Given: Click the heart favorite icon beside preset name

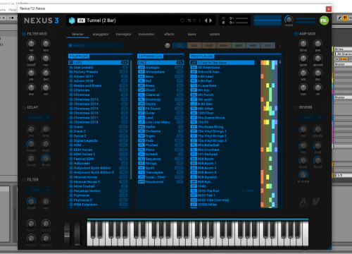Looking at the screenshot, I should (182, 20).
